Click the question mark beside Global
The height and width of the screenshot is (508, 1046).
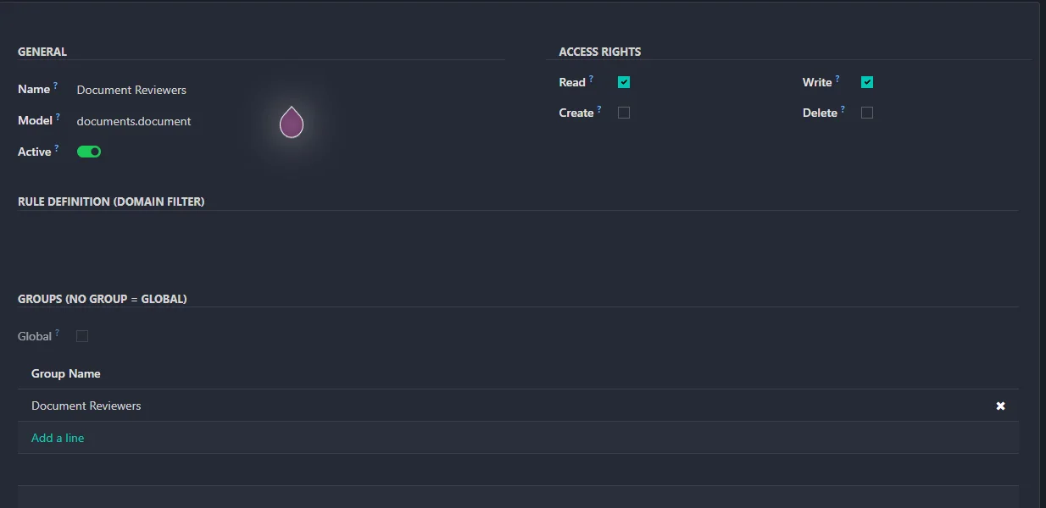click(57, 333)
